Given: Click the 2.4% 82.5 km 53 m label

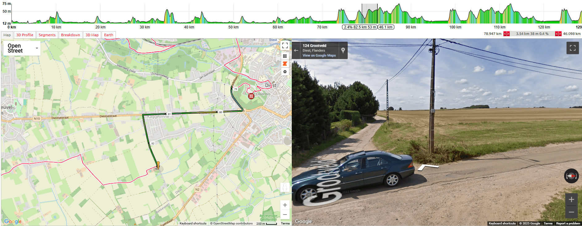Looking at the screenshot, I should 360,27.
